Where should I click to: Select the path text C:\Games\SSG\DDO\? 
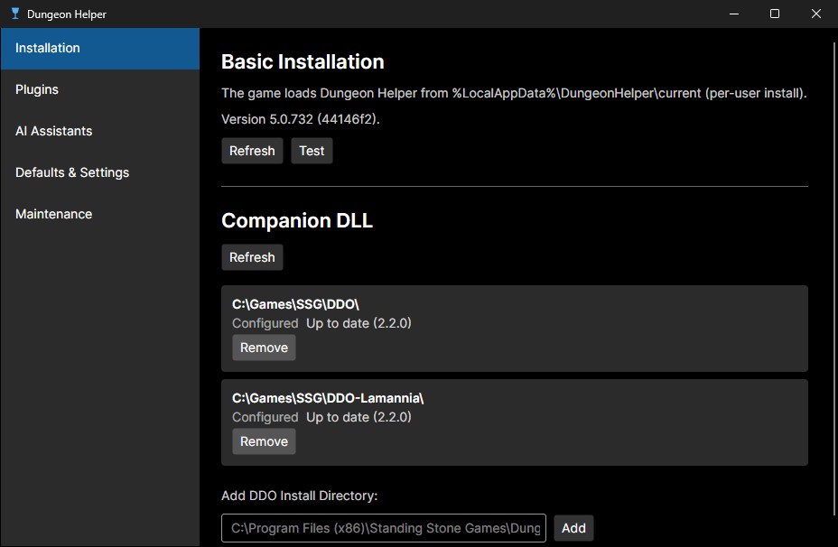pos(295,304)
